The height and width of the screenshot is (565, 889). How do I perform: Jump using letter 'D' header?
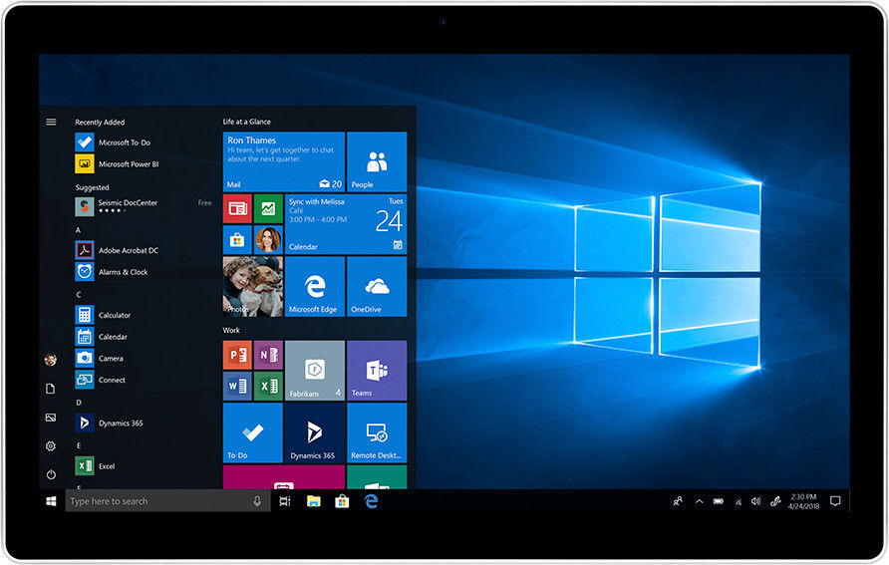tap(79, 403)
